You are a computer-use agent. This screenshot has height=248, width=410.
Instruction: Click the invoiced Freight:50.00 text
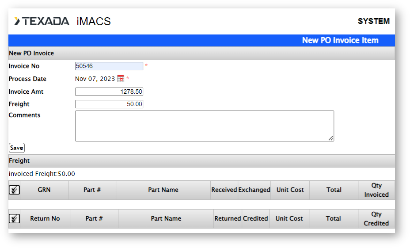pos(42,174)
